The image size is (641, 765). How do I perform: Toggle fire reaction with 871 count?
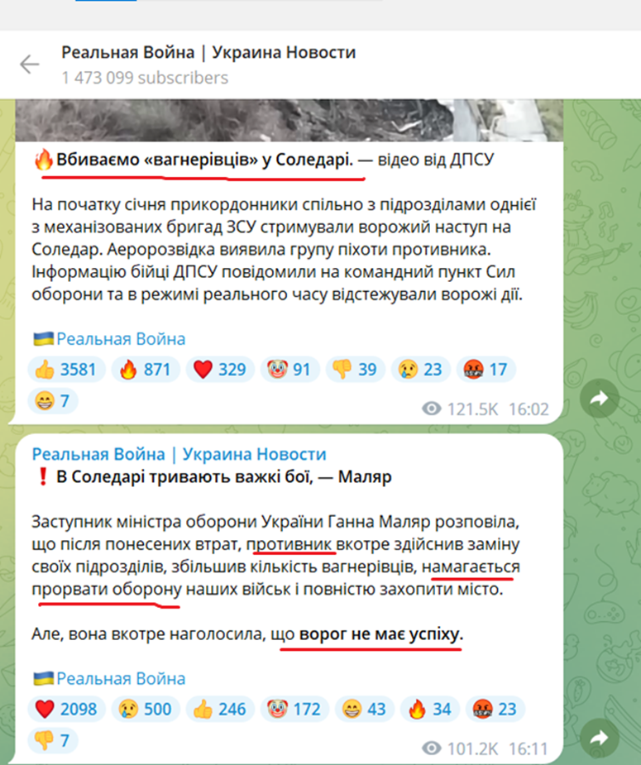[x=146, y=370]
